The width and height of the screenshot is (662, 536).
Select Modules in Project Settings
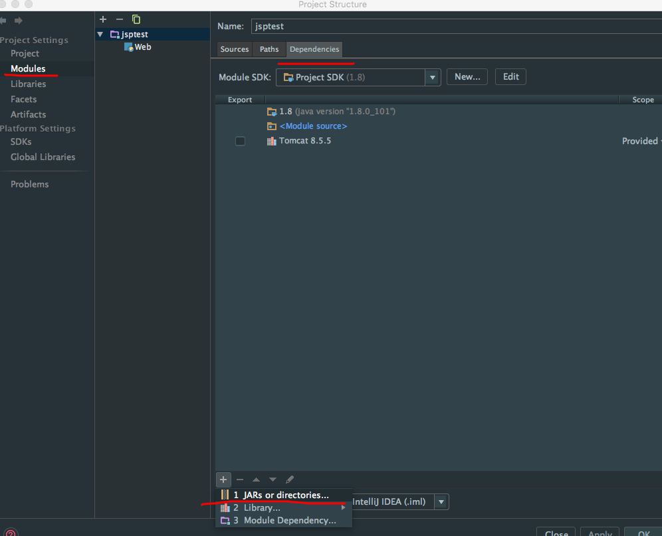click(x=28, y=69)
